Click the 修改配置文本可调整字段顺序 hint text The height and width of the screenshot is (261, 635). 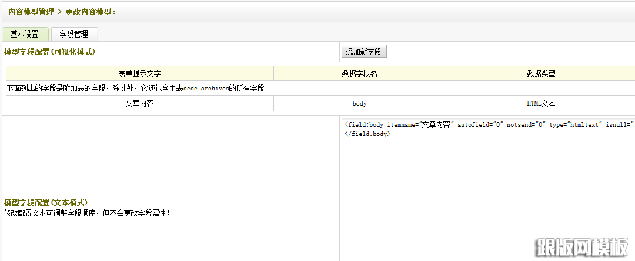tap(86, 212)
